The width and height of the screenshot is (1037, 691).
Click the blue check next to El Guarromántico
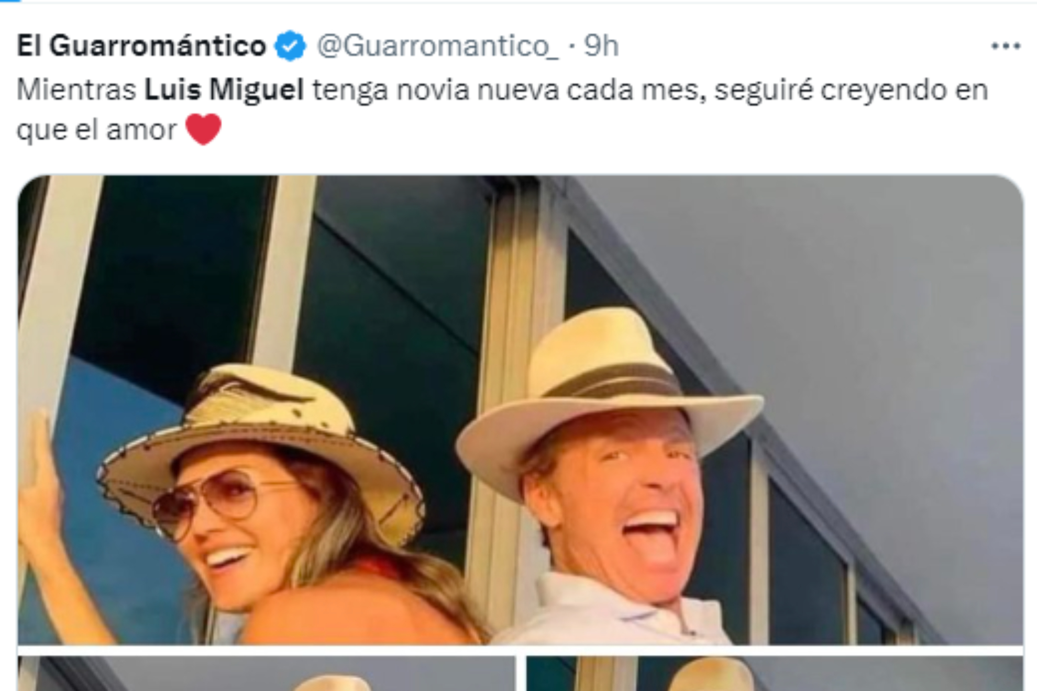pos(288,47)
